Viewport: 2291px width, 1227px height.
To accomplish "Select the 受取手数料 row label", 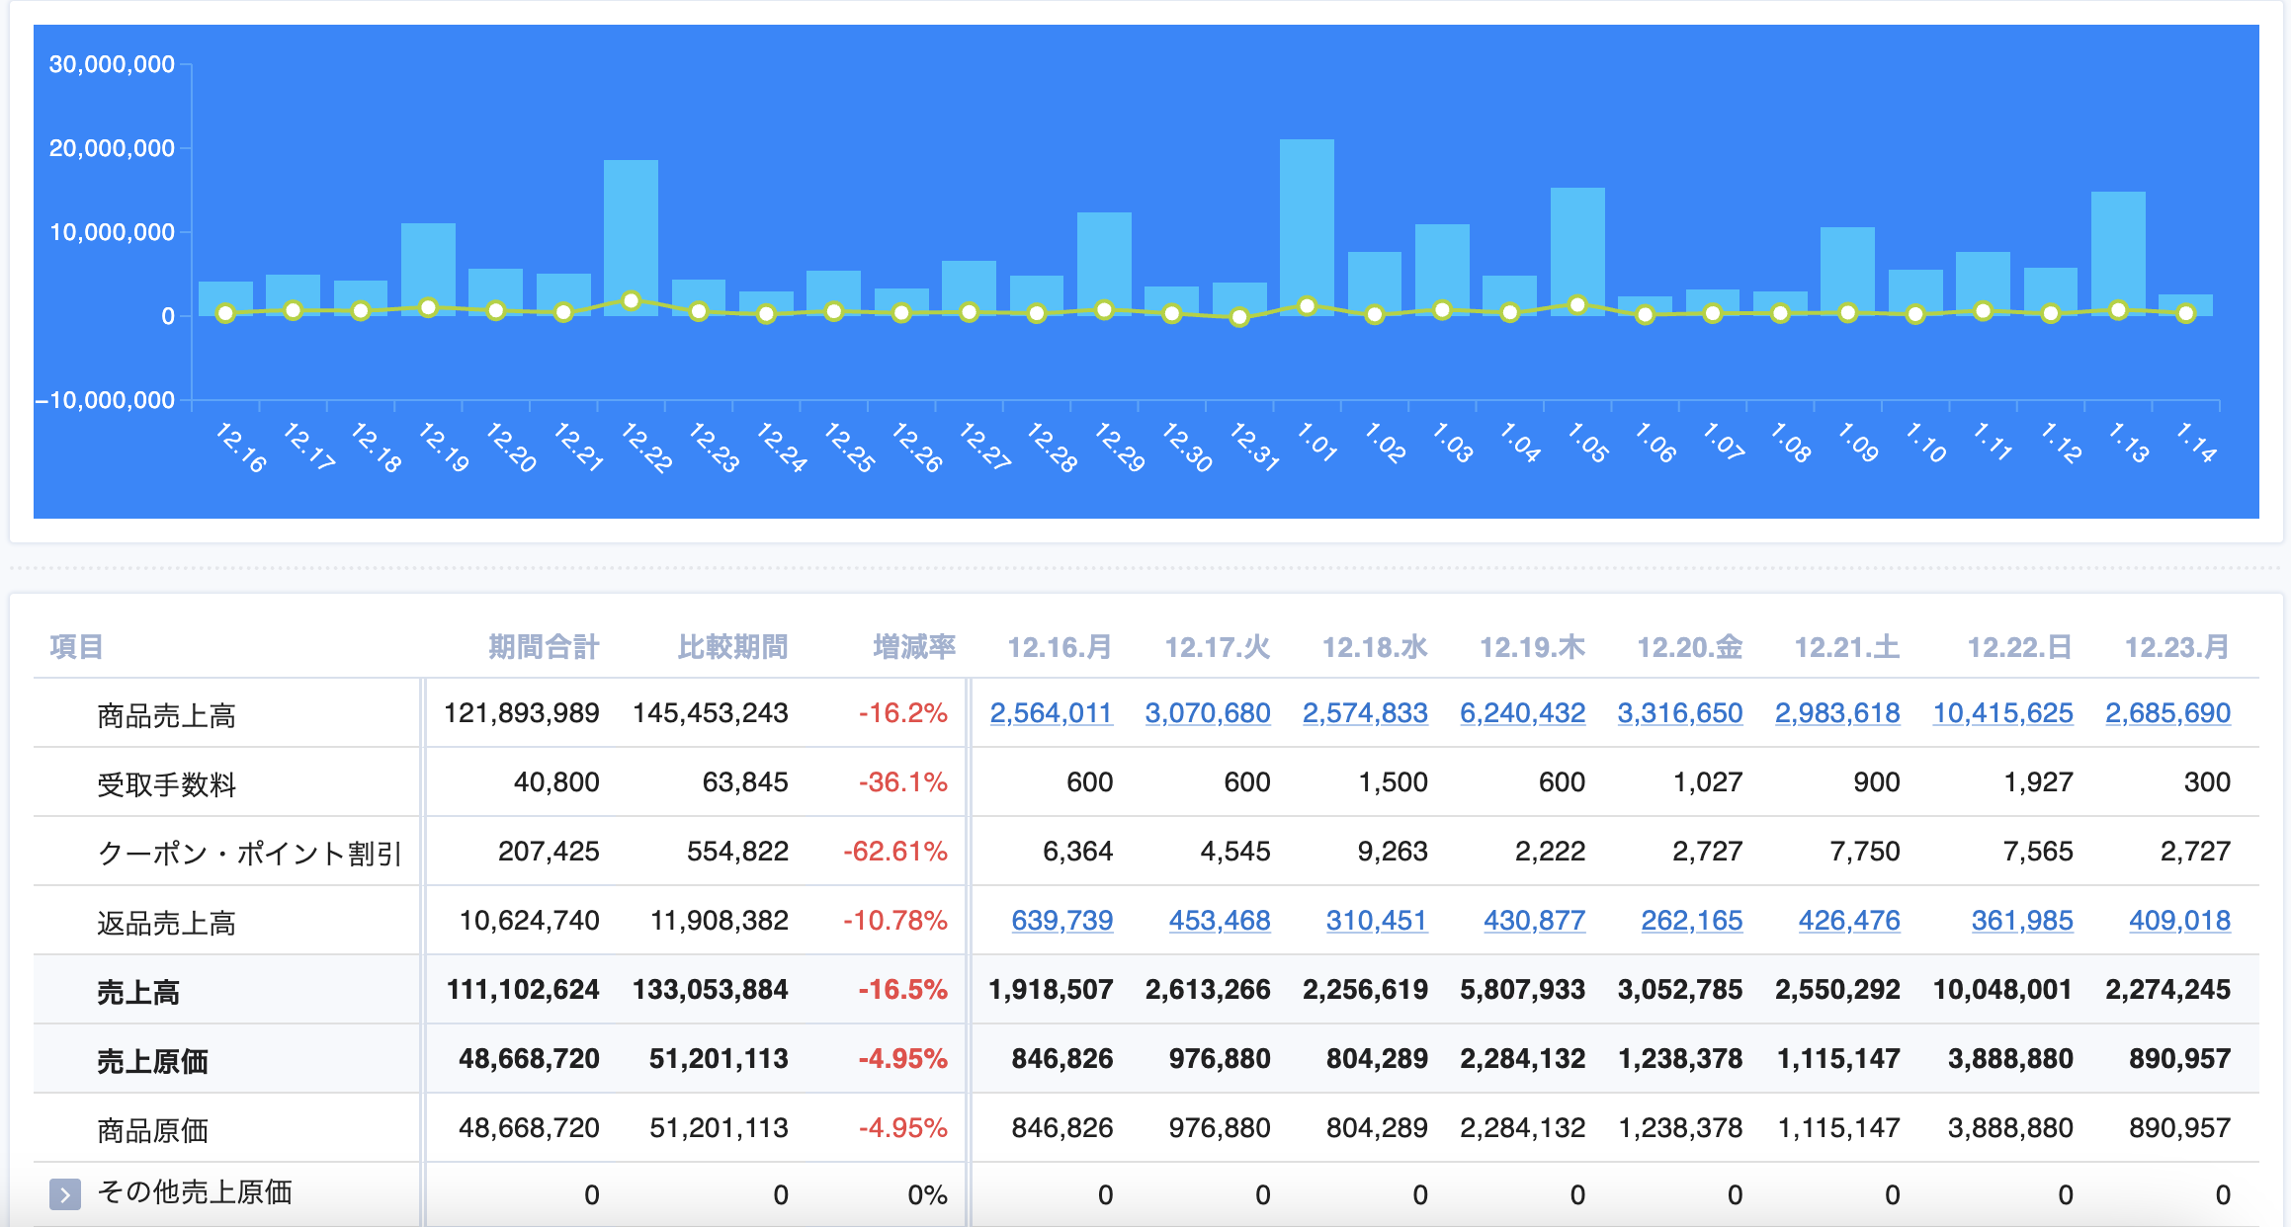I will coord(166,784).
